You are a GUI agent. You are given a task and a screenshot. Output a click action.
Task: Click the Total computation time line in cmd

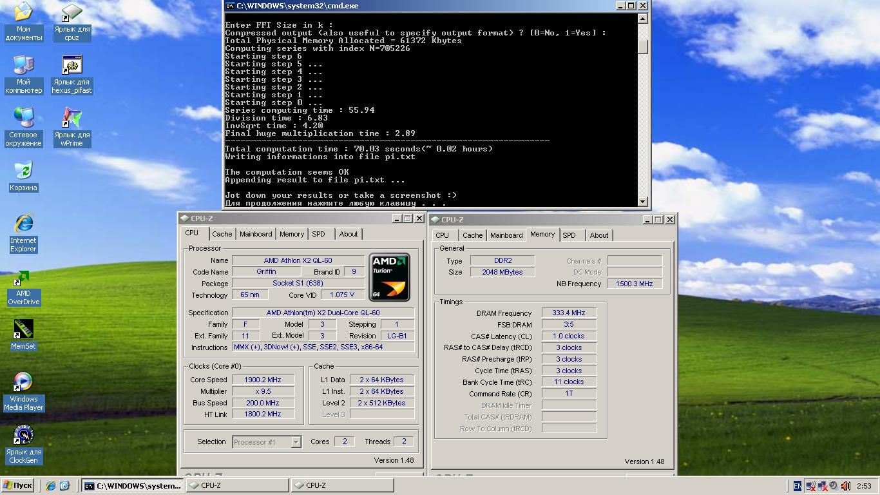click(x=359, y=149)
